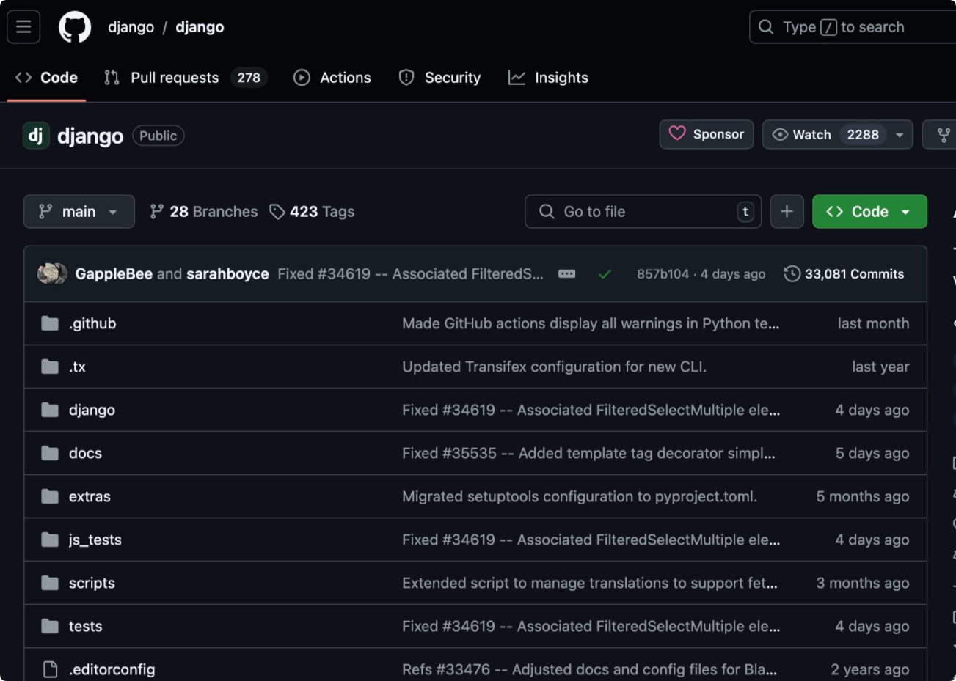Click the django folder icon in file list
This screenshot has height=681, width=956.
click(50, 410)
